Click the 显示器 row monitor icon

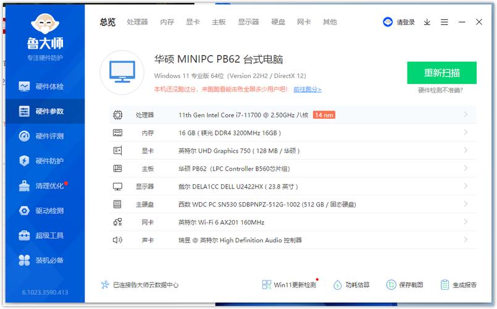(x=117, y=186)
